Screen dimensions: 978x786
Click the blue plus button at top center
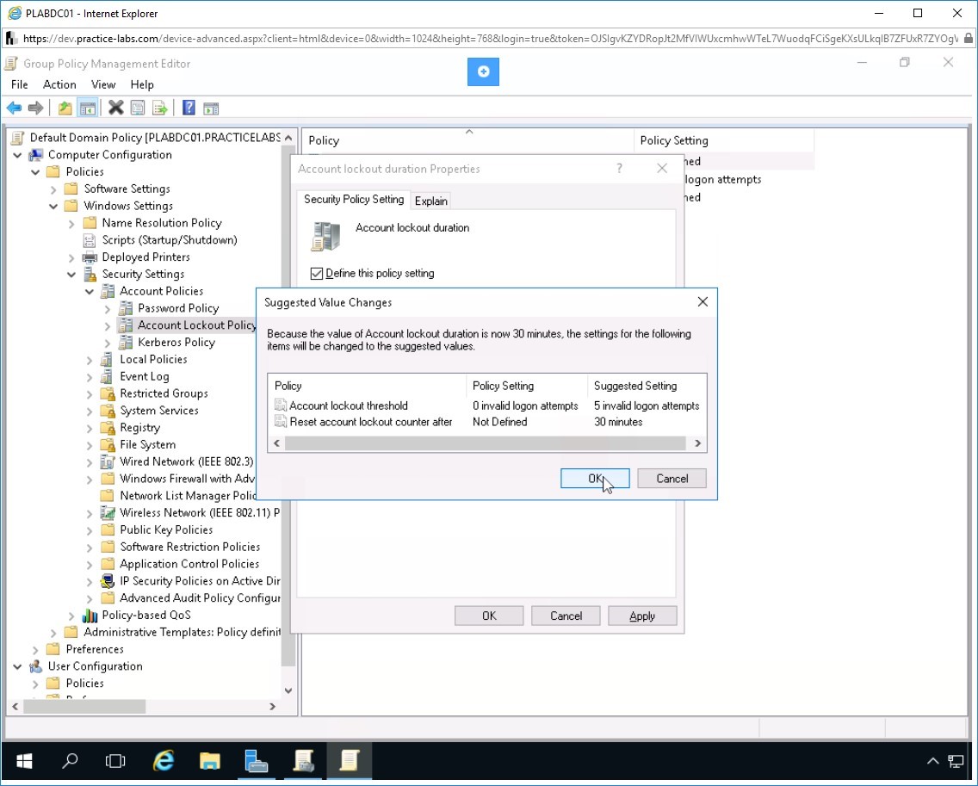[x=483, y=71]
